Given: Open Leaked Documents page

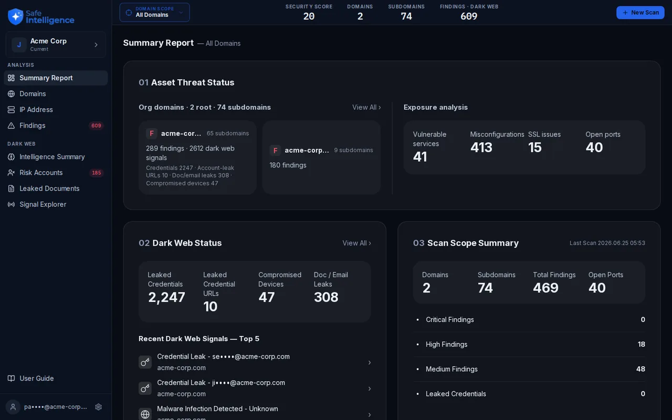Looking at the screenshot, I should (x=56, y=188).
